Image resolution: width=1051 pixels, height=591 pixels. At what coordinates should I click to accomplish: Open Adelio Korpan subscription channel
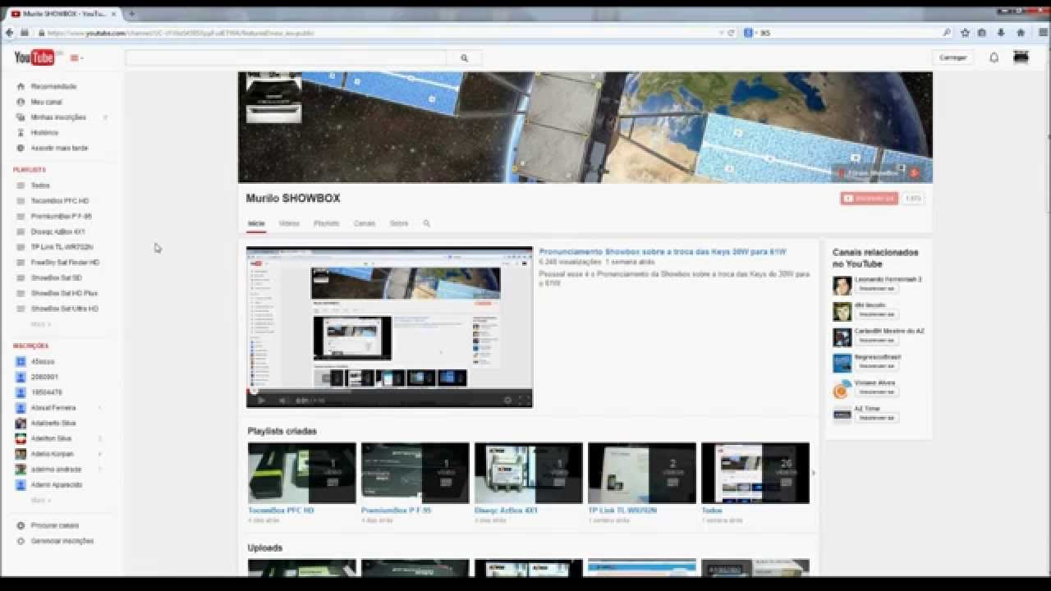[52, 454]
